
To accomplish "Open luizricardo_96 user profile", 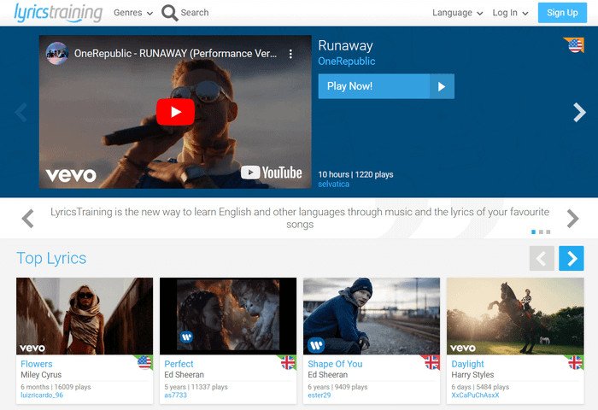I will pyautogui.click(x=42, y=395).
